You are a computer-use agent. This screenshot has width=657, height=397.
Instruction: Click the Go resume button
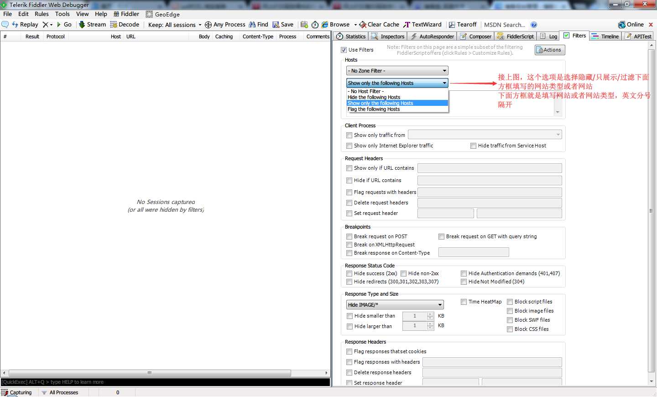tap(64, 25)
